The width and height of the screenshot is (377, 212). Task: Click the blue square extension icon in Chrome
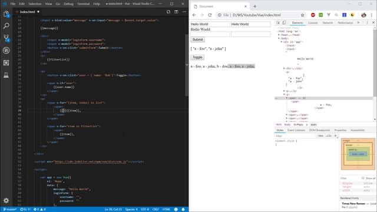pos(344,15)
